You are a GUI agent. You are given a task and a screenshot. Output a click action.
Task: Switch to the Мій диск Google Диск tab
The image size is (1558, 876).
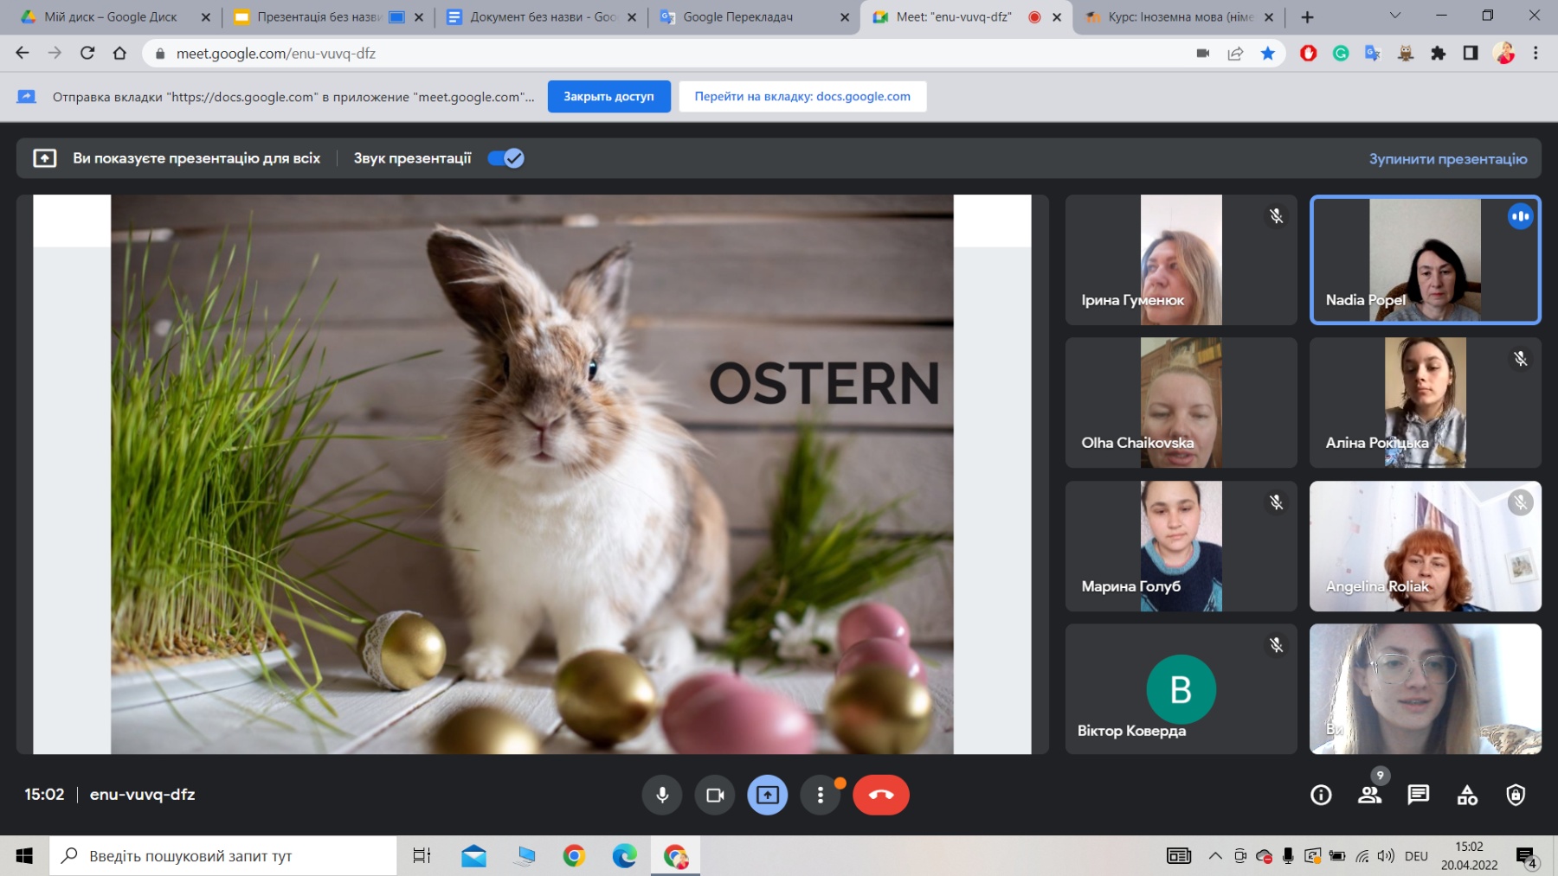111,17
